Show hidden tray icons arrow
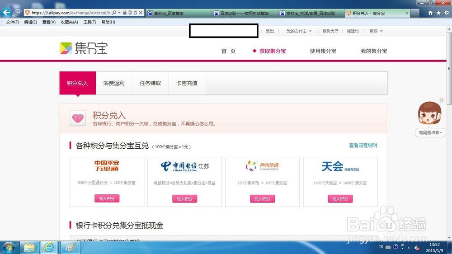452x254 pixels. tap(409, 247)
